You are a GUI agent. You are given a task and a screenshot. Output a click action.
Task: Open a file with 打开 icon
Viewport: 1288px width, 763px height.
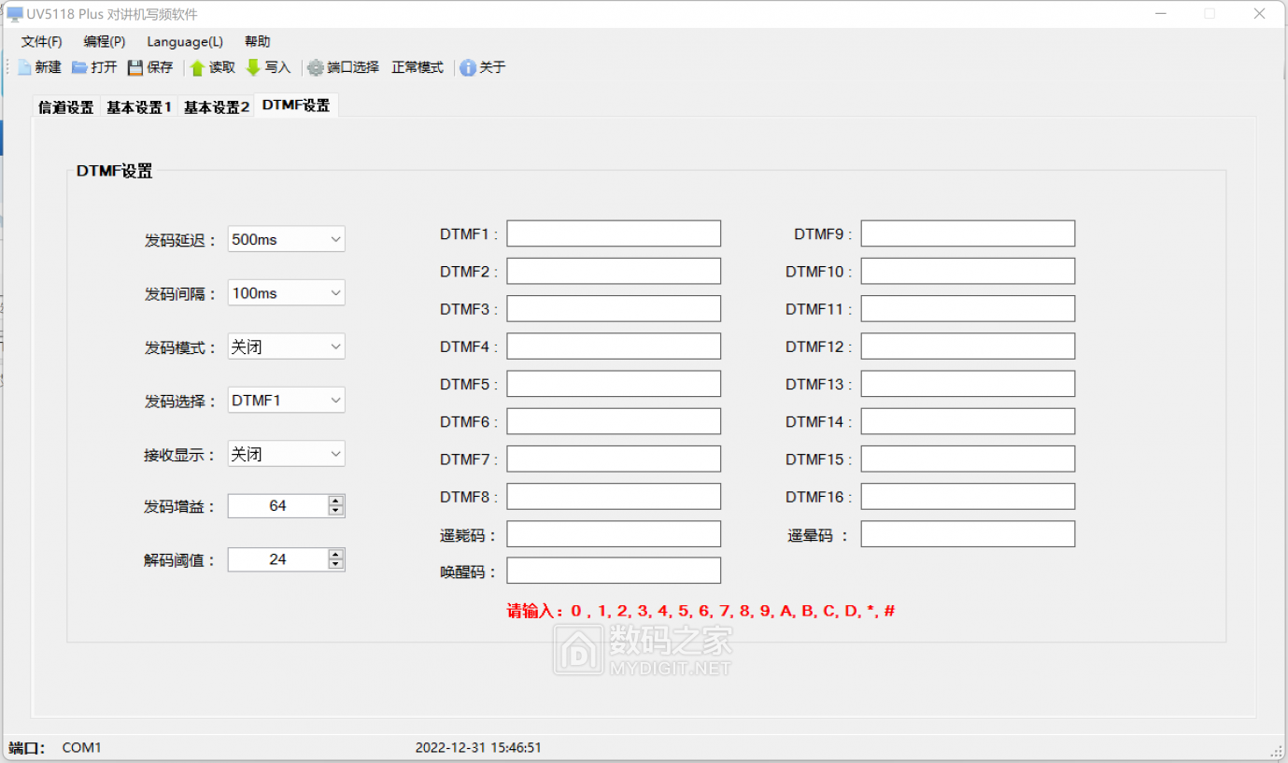(x=80, y=67)
